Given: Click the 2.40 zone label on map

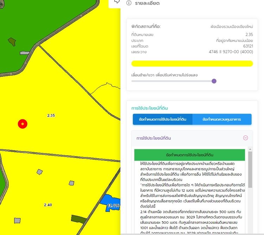Looking at the screenshot, I should tap(48, 205).
